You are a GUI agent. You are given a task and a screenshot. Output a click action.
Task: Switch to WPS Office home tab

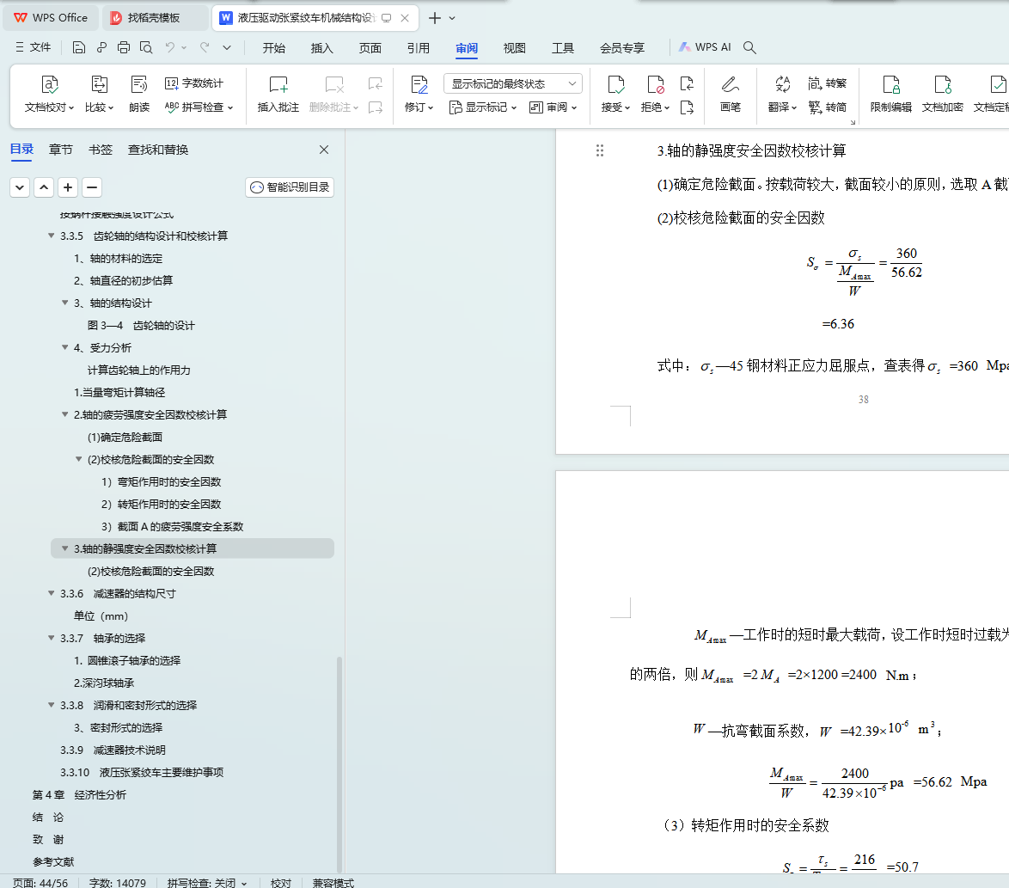point(52,18)
